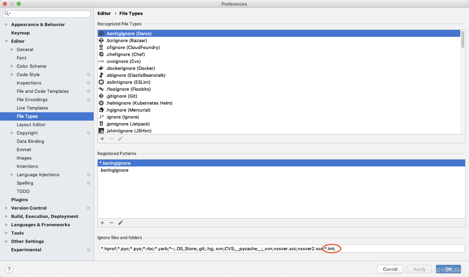Click the Jetpack .jpmignore icon
Viewport: 469px width, 277px height.
point(101,124)
